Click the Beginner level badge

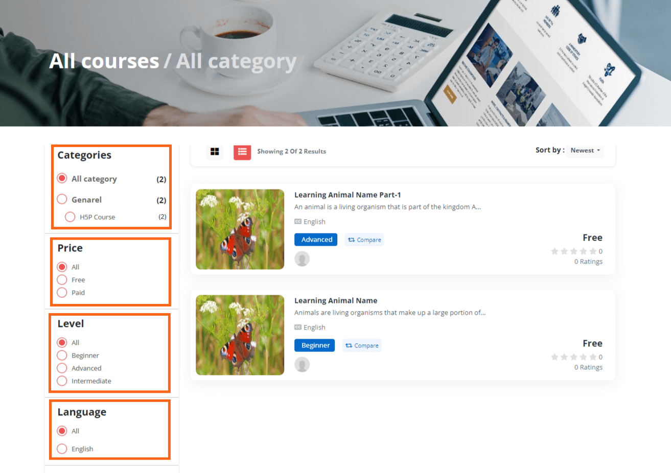coord(315,346)
